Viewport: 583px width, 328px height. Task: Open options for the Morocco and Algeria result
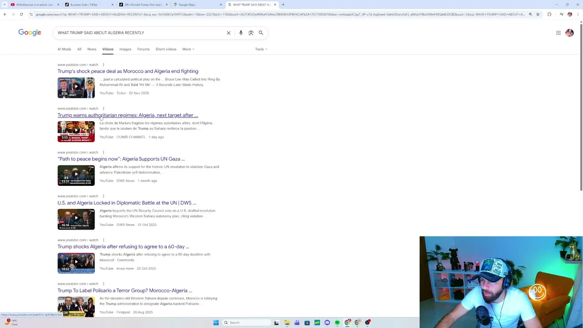(x=103, y=65)
